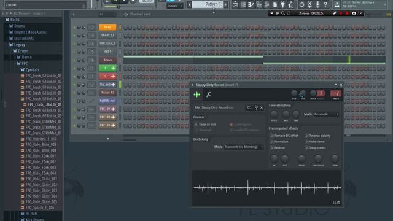The image size is (393, 221).
Task: Open the sample waveform settings tab
Action: pyautogui.click(x=196, y=95)
